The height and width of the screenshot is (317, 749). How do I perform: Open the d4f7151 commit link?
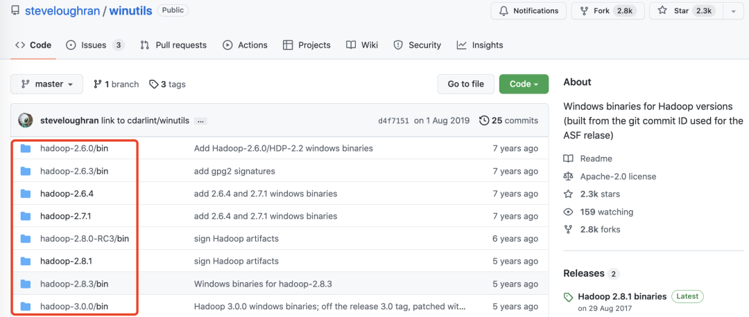392,120
